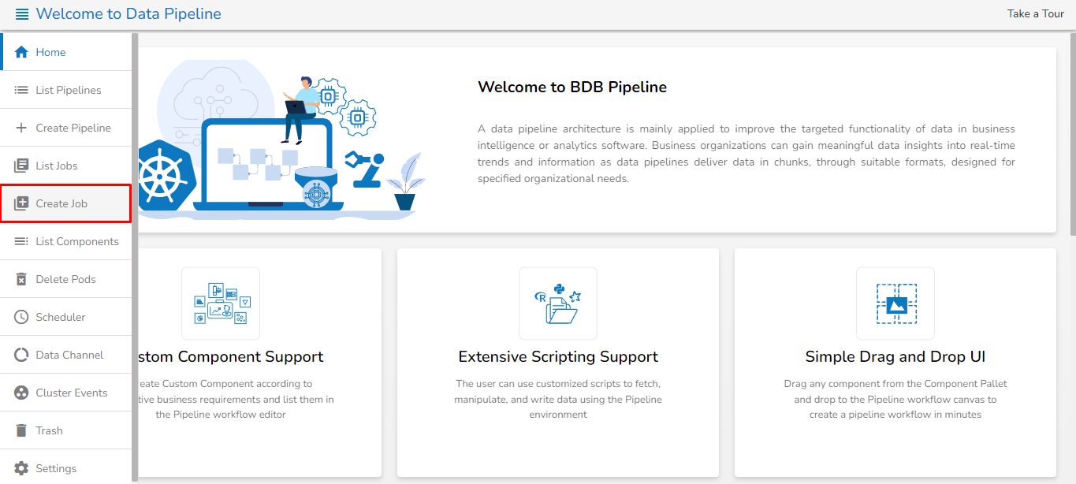Click the Extensive Scripting Support card icon
This screenshot has width=1076, height=484.
[558, 303]
